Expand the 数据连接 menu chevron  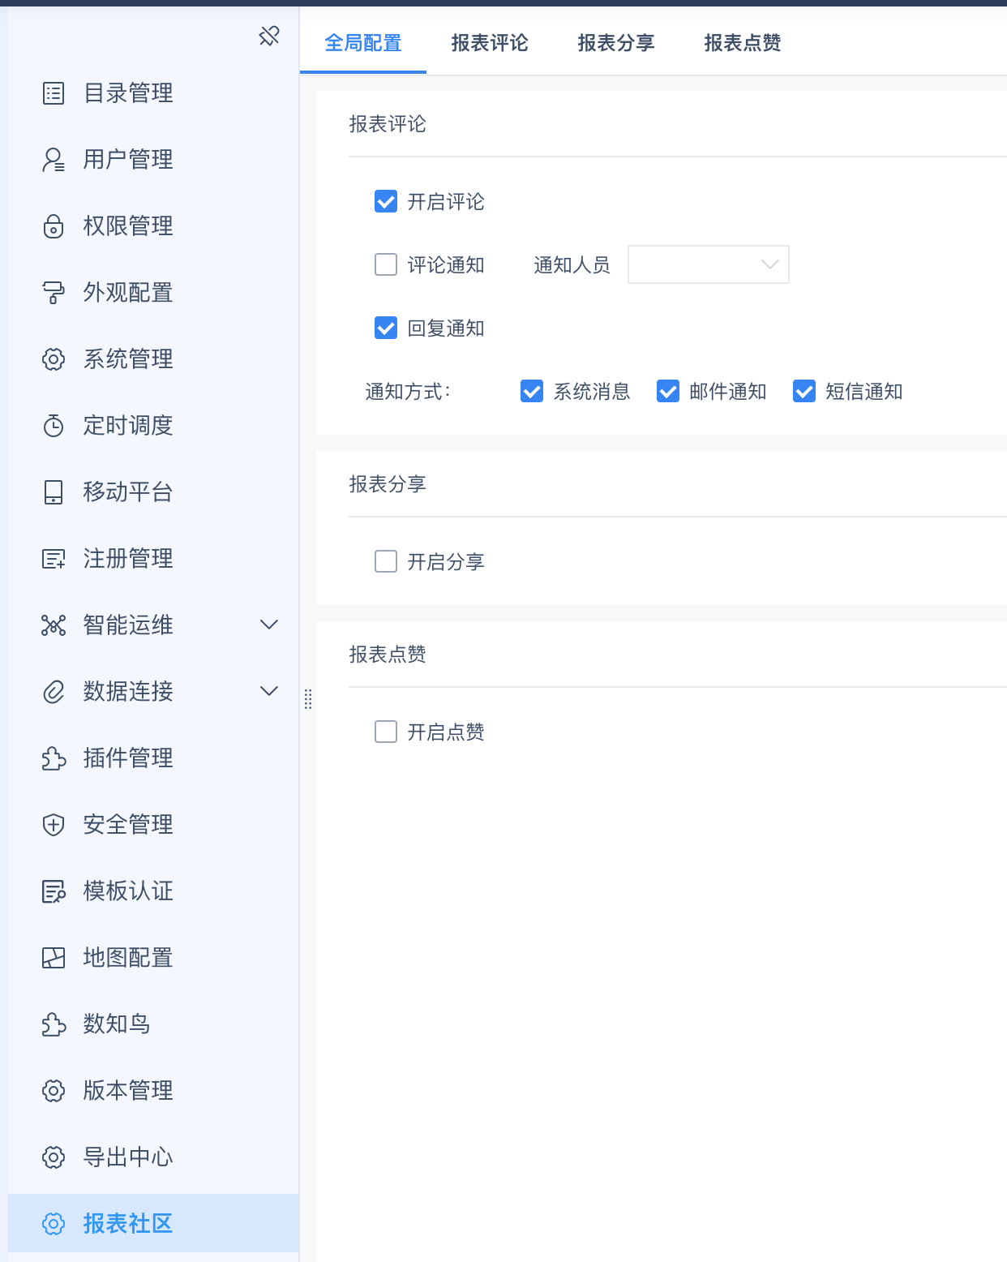(x=269, y=691)
